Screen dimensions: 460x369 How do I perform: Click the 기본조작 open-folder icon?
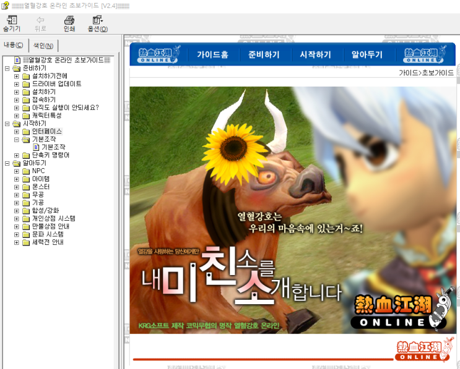pyautogui.click(x=26, y=140)
